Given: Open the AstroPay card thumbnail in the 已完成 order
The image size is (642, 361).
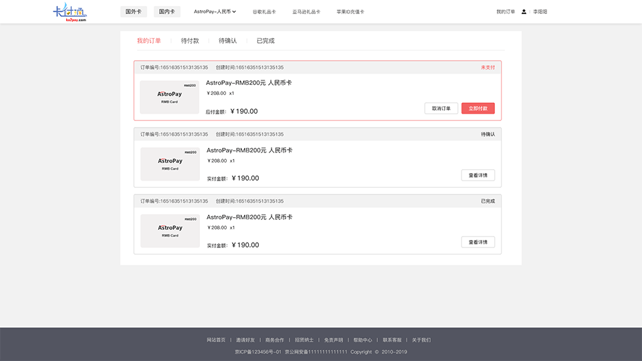Looking at the screenshot, I should [x=170, y=231].
